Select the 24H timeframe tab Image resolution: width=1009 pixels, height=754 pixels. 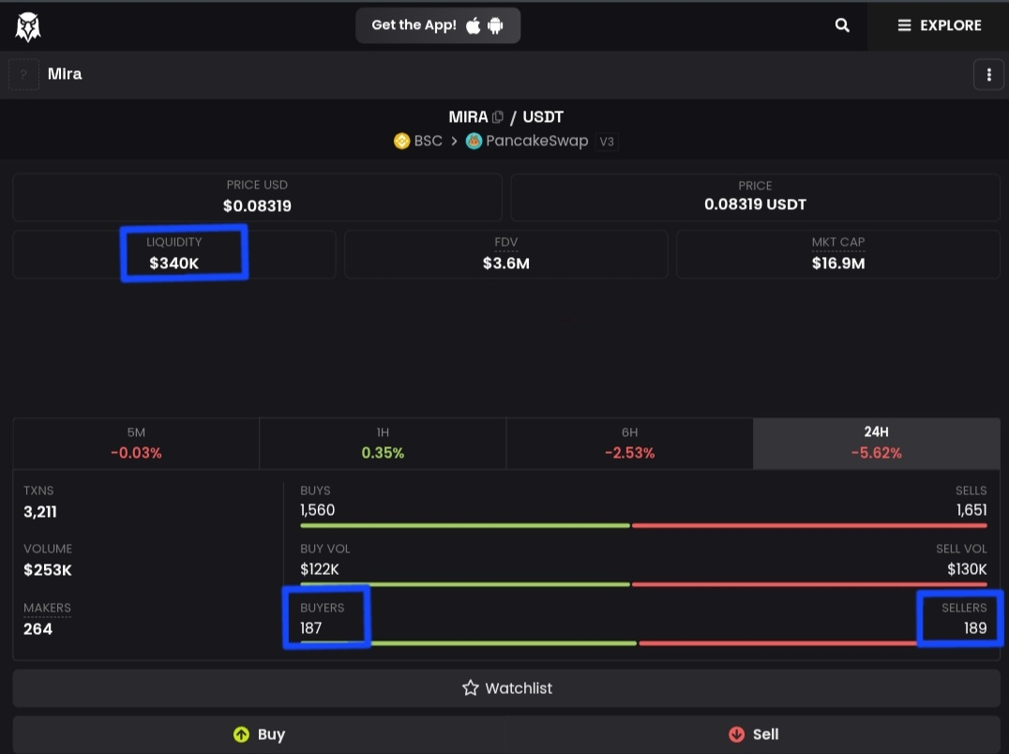(877, 444)
